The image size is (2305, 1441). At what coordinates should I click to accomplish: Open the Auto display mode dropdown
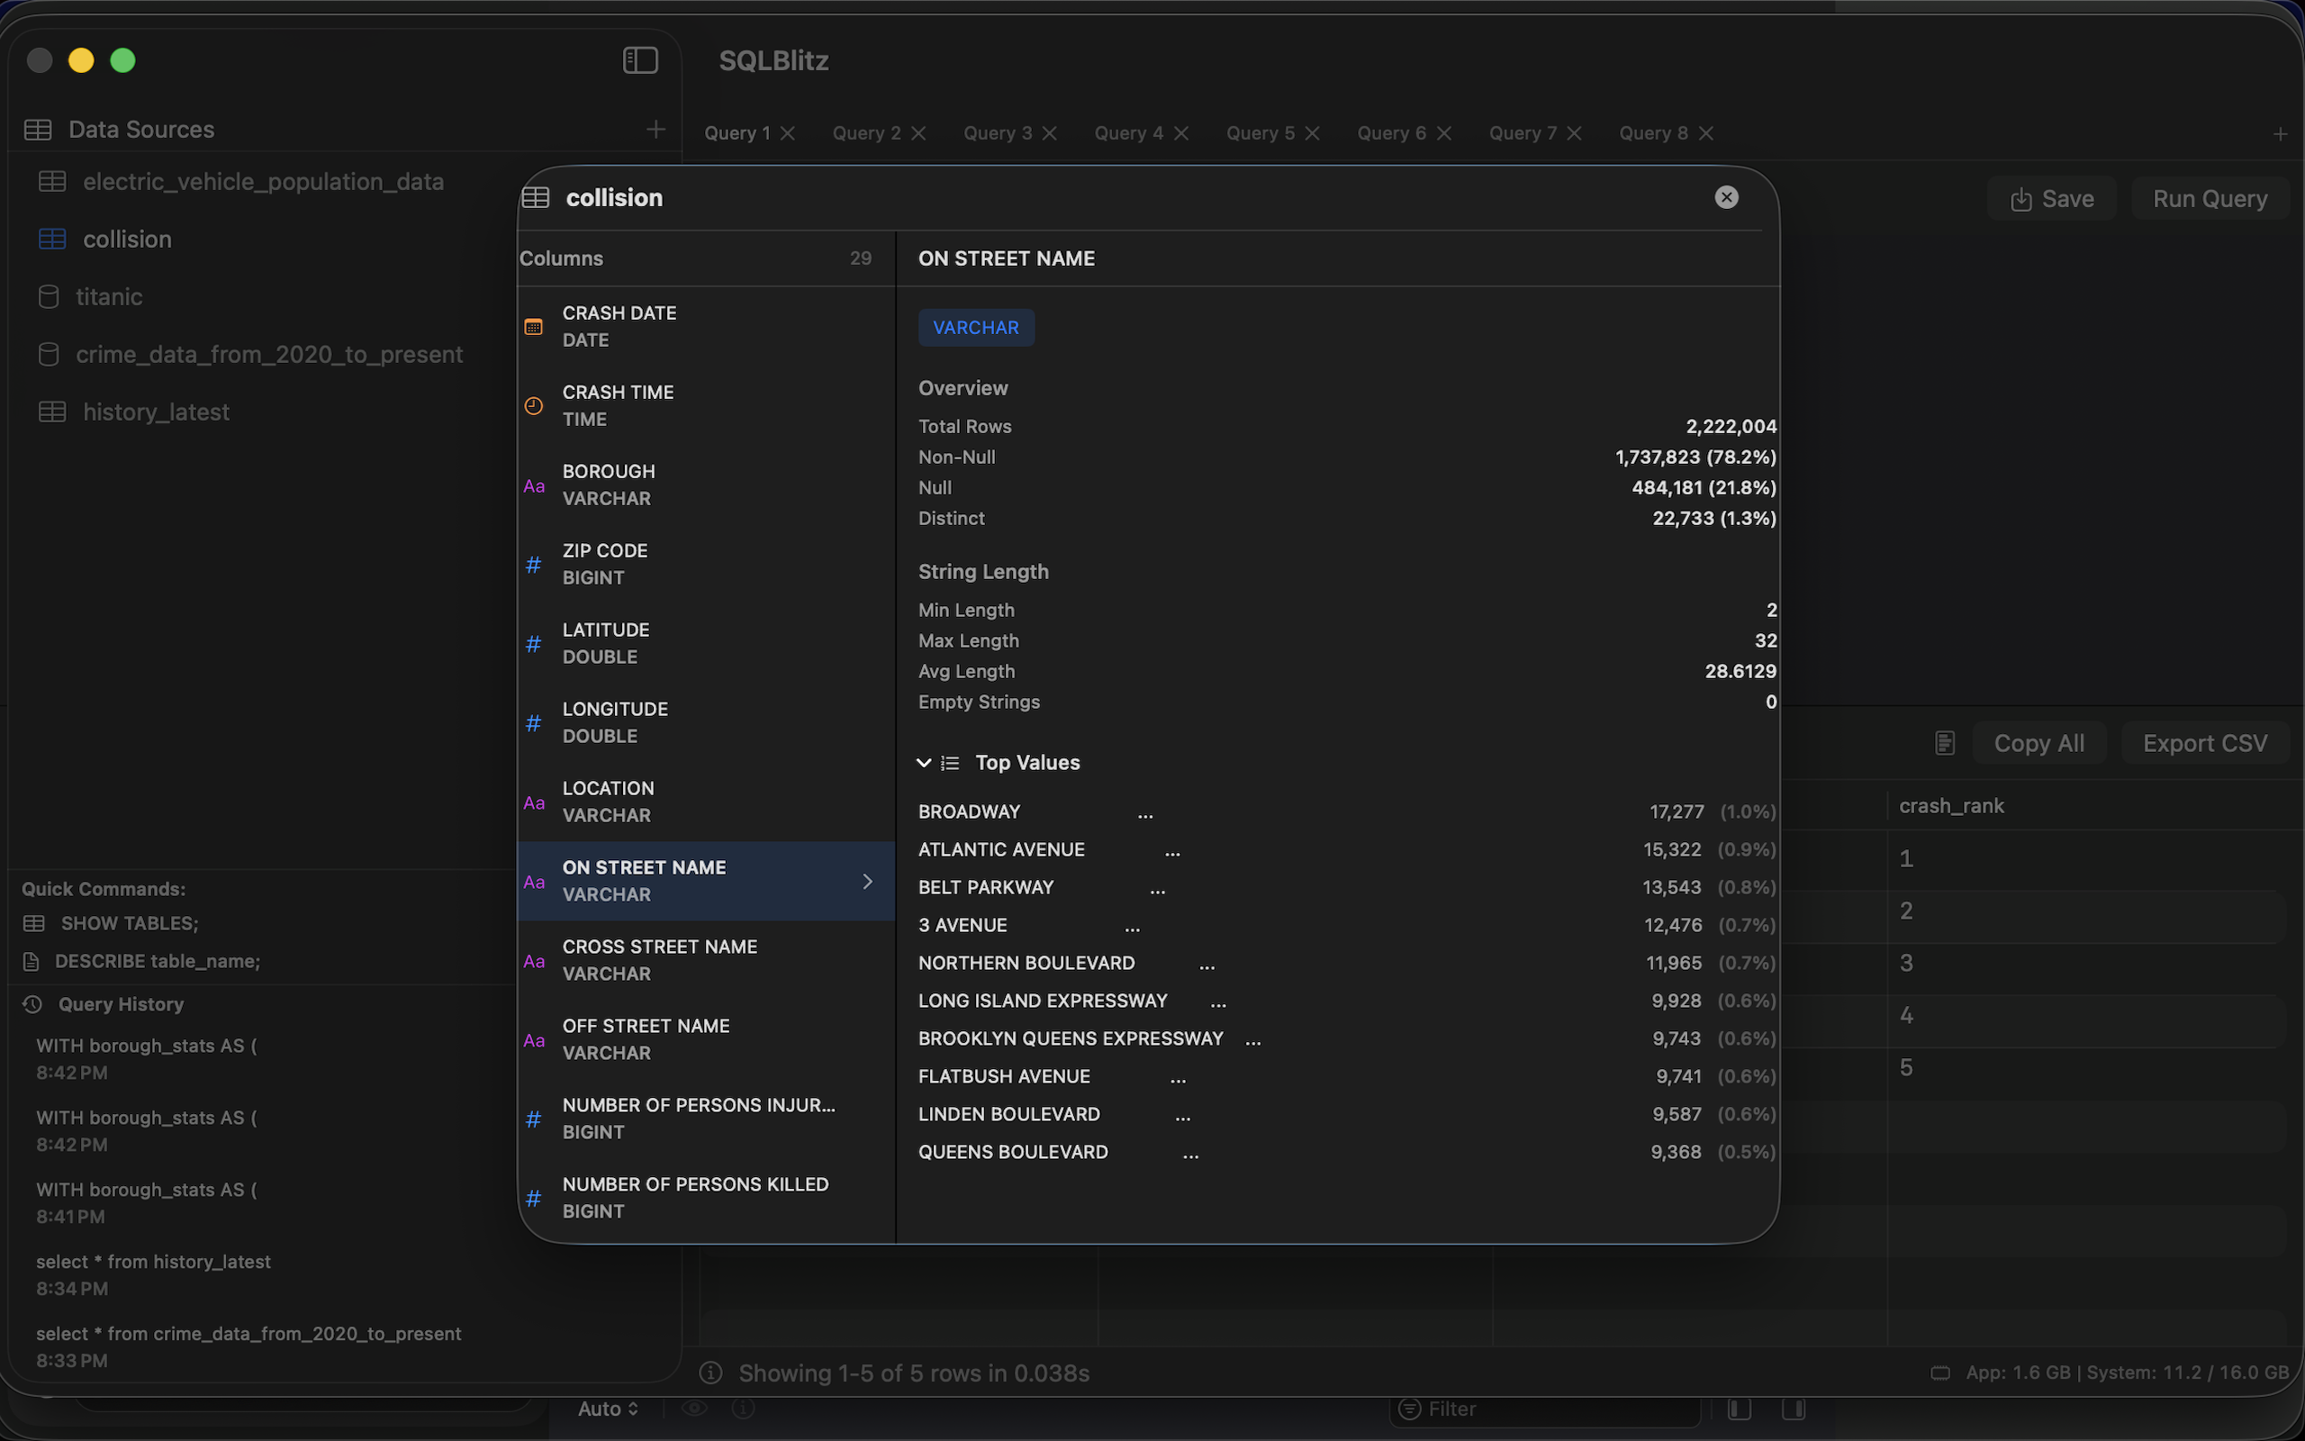(x=608, y=1409)
